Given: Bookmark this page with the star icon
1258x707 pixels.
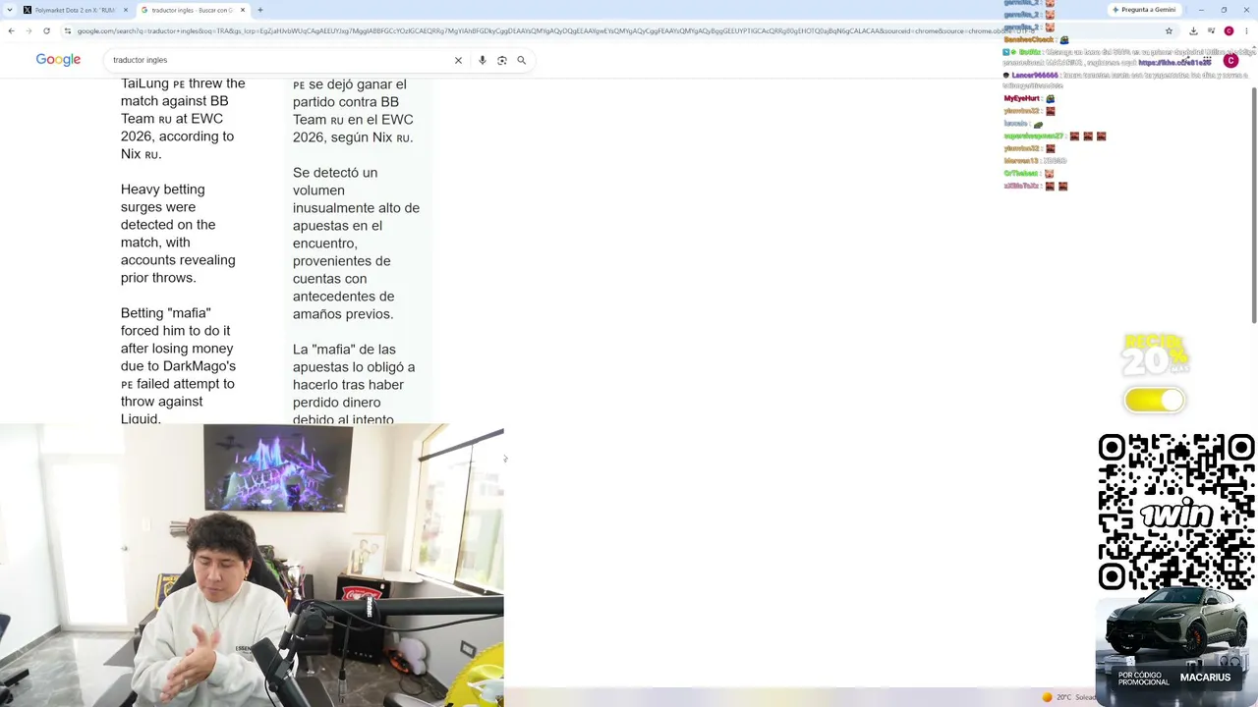Looking at the screenshot, I should click(1169, 31).
